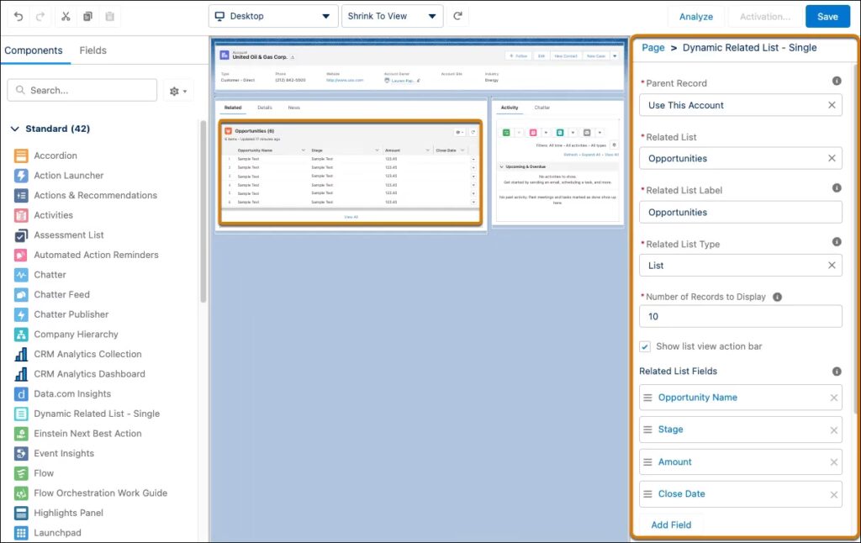The image size is (861, 543).
Task: Click the cut scissors icon
Action: click(66, 16)
